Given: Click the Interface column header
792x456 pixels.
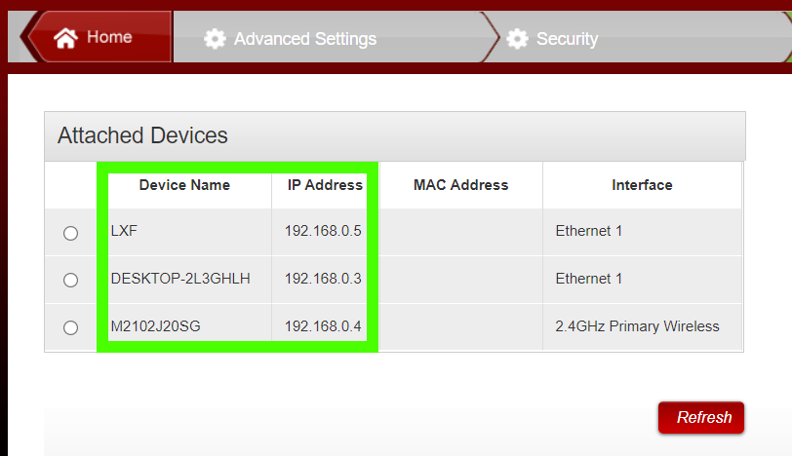Looking at the screenshot, I should coord(642,185).
